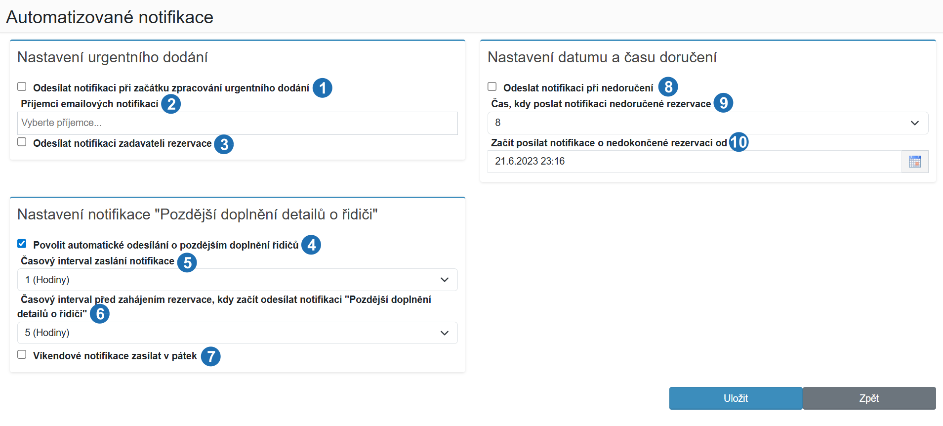The image size is (943, 426).
Task: Click numbered marker 5 badge
Action: tap(187, 263)
